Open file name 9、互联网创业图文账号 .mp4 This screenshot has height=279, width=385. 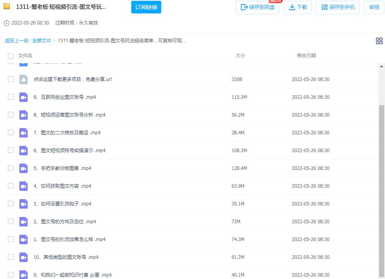tap(64, 97)
